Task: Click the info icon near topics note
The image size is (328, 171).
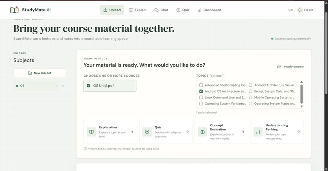Action: point(85,149)
